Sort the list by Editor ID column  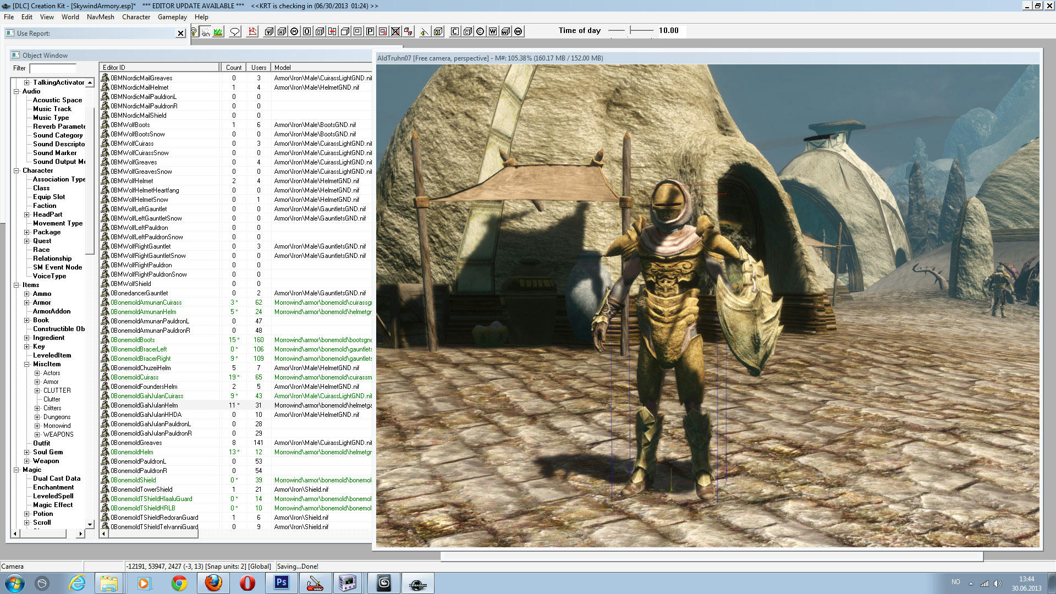[159, 68]
